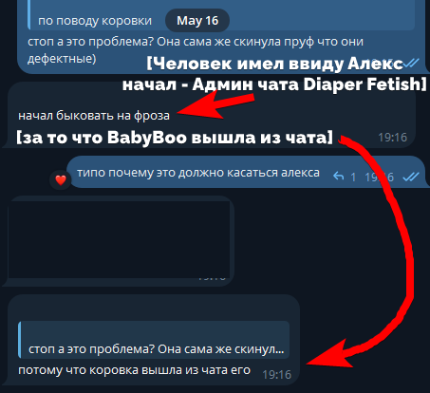Click the reply count number 1
The image size is (430, 393).
(353, 177)
